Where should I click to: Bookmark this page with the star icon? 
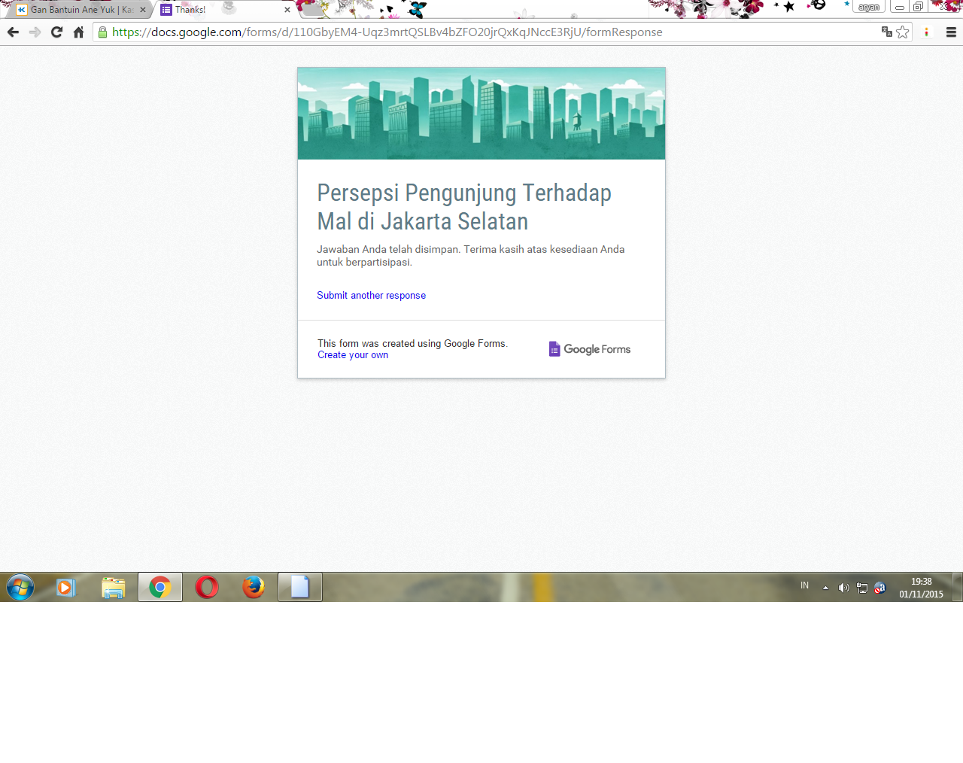(902, 32)
